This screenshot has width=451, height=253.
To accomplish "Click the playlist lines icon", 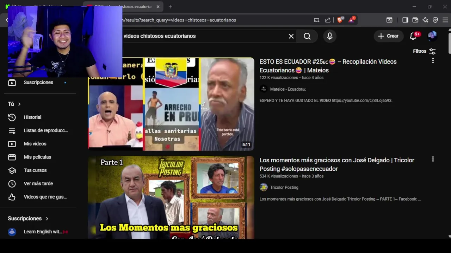I will pos(12,131).
